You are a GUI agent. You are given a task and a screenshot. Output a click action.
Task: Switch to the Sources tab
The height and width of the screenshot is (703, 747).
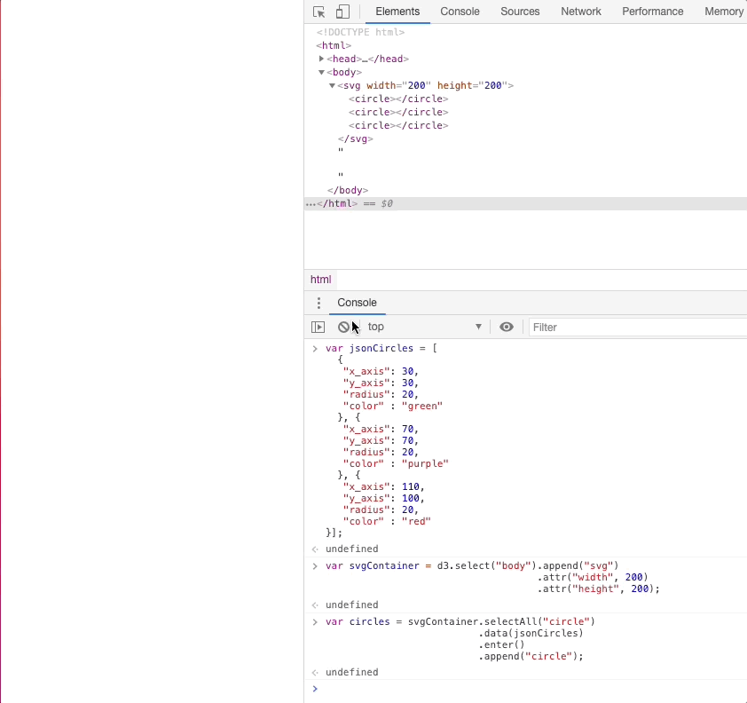click(x=520, y=12)
